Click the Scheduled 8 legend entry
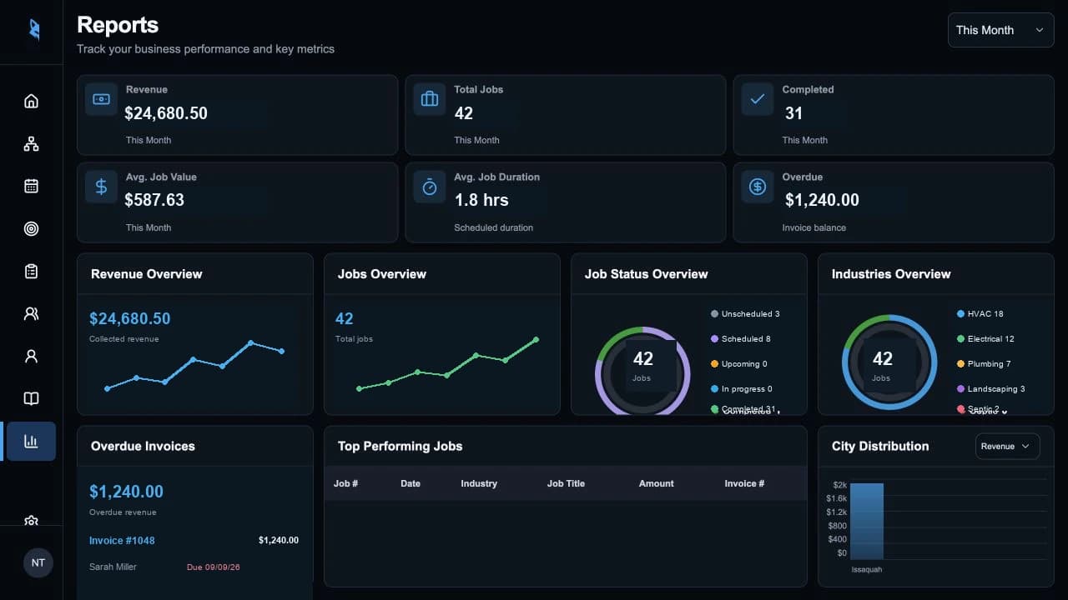Viewport: 1068px width, 600px height. click(x=741, y=339)
